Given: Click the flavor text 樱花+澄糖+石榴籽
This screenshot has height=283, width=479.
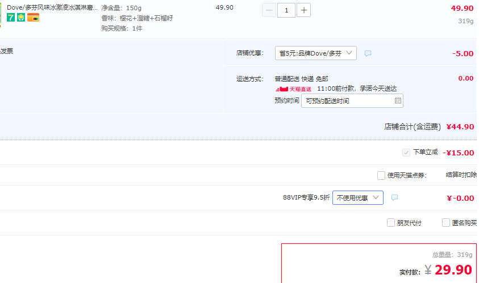Looking at the screenshot, I should point(147,18).
